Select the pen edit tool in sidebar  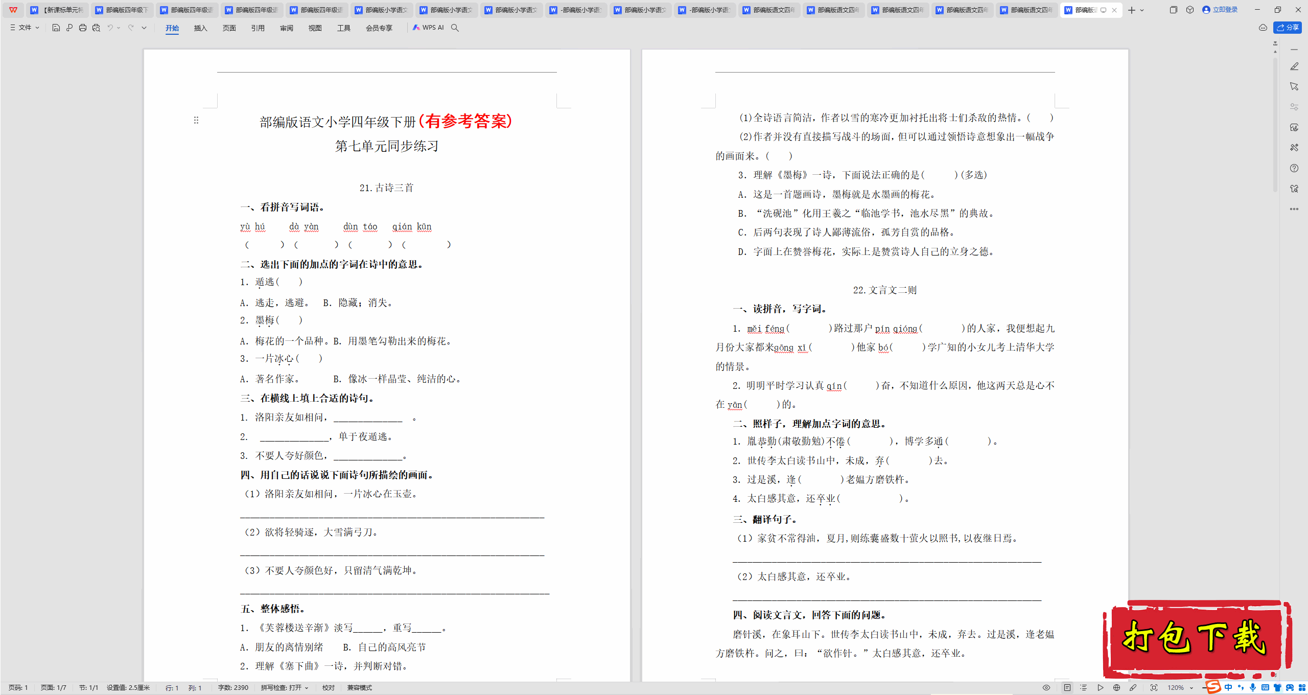pos(1294,66)
